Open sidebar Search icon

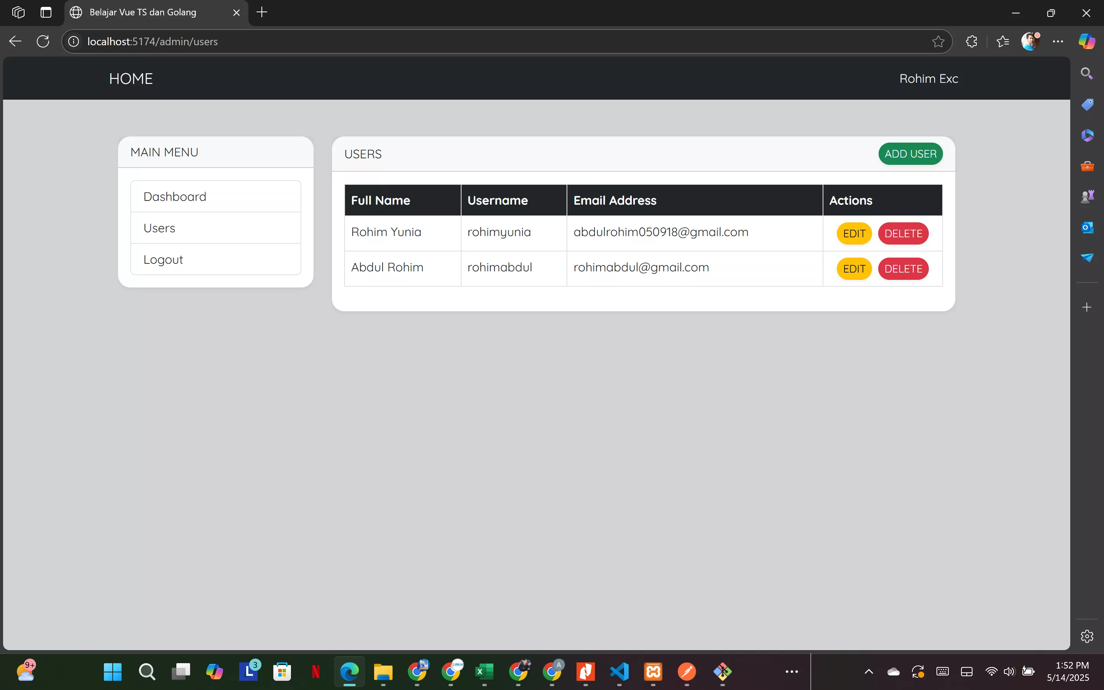1087,74
